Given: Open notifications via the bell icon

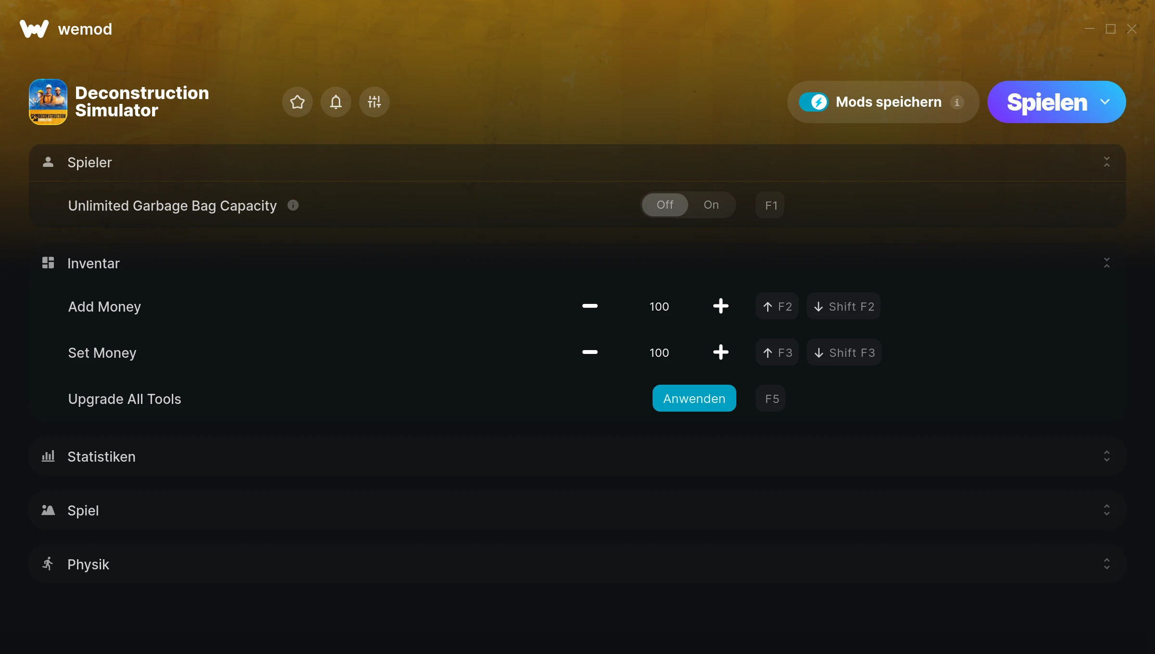Looking at the screenshot, I should pyautogui.click(x=336, y=102).
